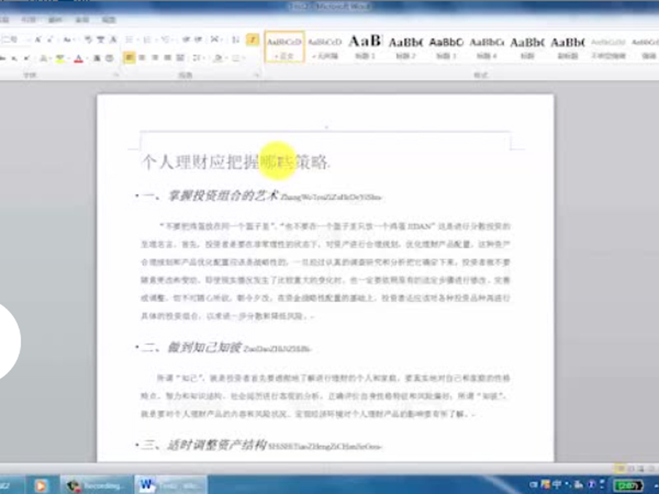This screenshot has height=494, width=659.
Task: Click Decrease Indent in the paragraph group
Action: click(x=186, y=40)
